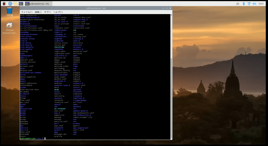Open the 編集(E) menu
Image resolution: width=268 pixels, height=146 pixels.
coord(38,12)
